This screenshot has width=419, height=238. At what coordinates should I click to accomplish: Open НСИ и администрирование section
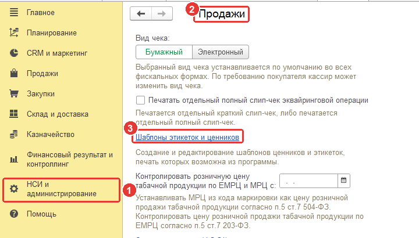coord(62,189)
